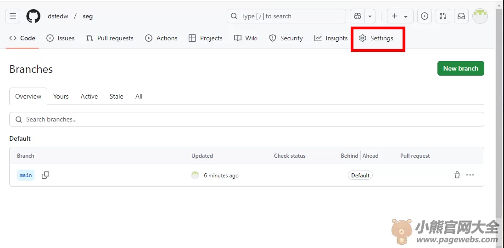
Task: Select the All branches tab
Action: click(139, 96)
